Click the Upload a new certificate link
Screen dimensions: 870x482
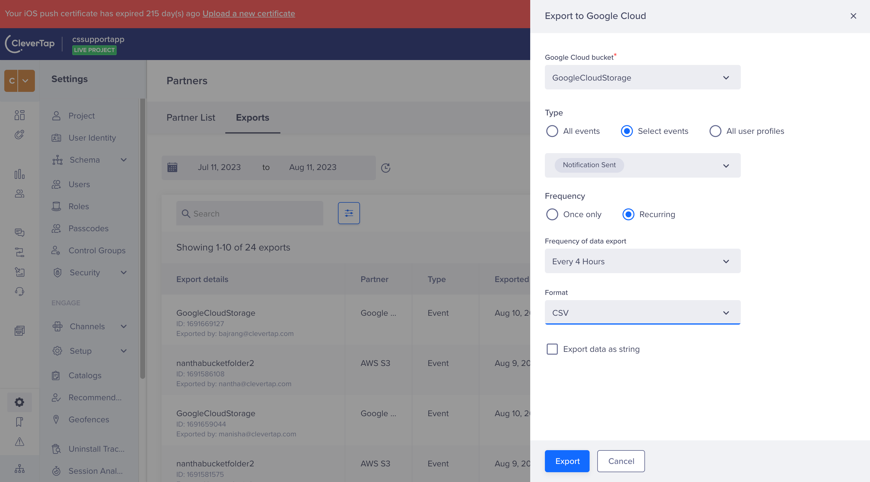249,13
